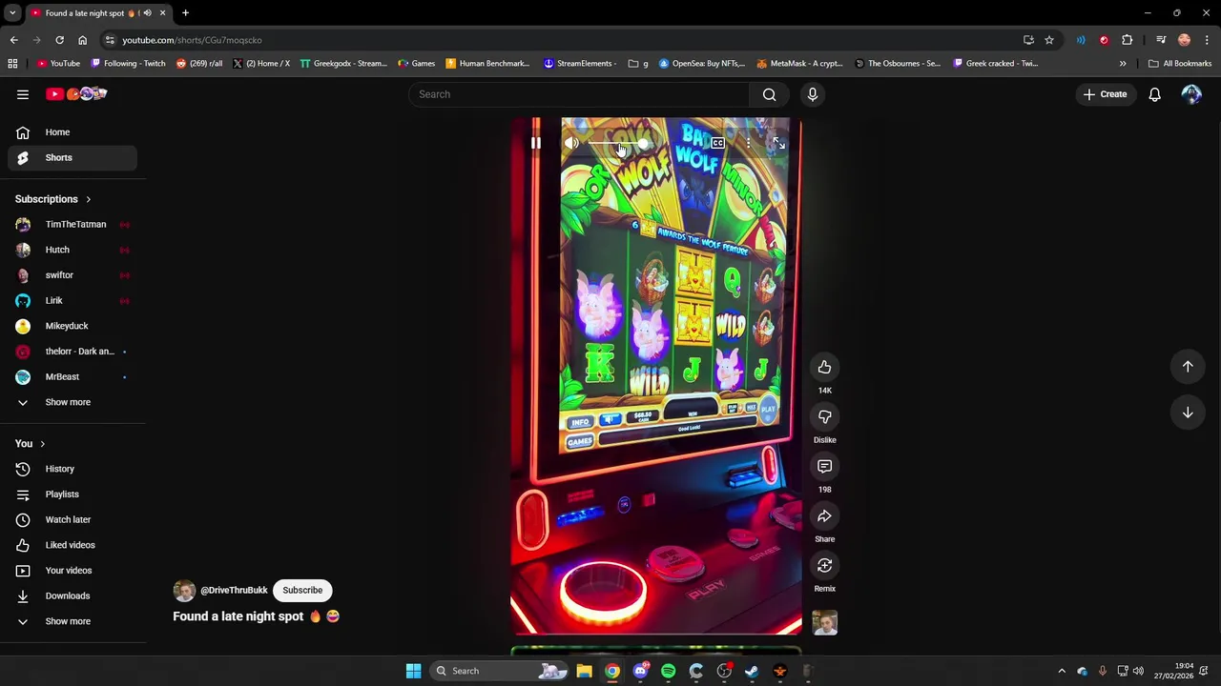This screenshot has height=686, width=1221.
Task: Go to Home in sidebar
Action: (72, 132)
